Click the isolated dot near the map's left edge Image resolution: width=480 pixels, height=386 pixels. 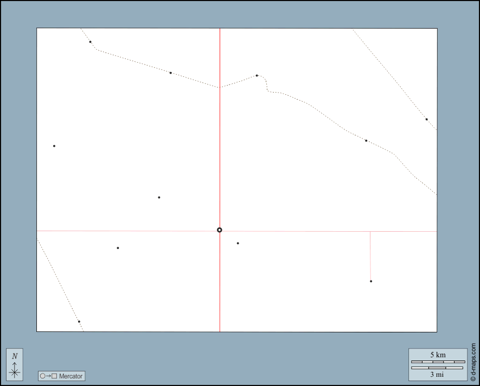pyautogui.click(x=54, y=146)
